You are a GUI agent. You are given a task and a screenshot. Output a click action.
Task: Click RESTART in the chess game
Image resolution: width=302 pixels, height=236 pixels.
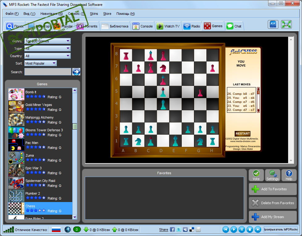(x=243, y=133)
